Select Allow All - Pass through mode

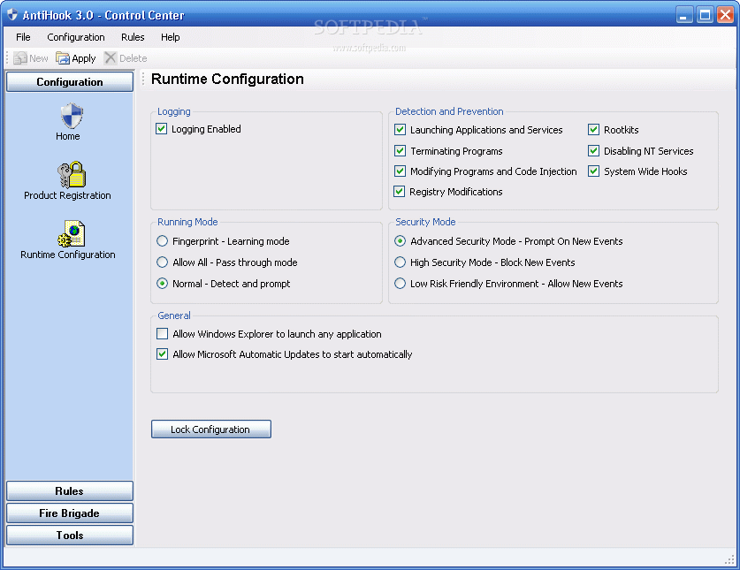163,262
